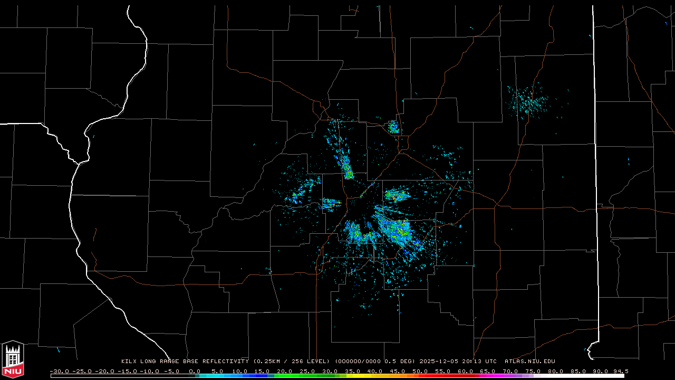This screenshot has height=380, width=675.
Task: Click the -30.0 label on color scale
Action: pos(59,371)
